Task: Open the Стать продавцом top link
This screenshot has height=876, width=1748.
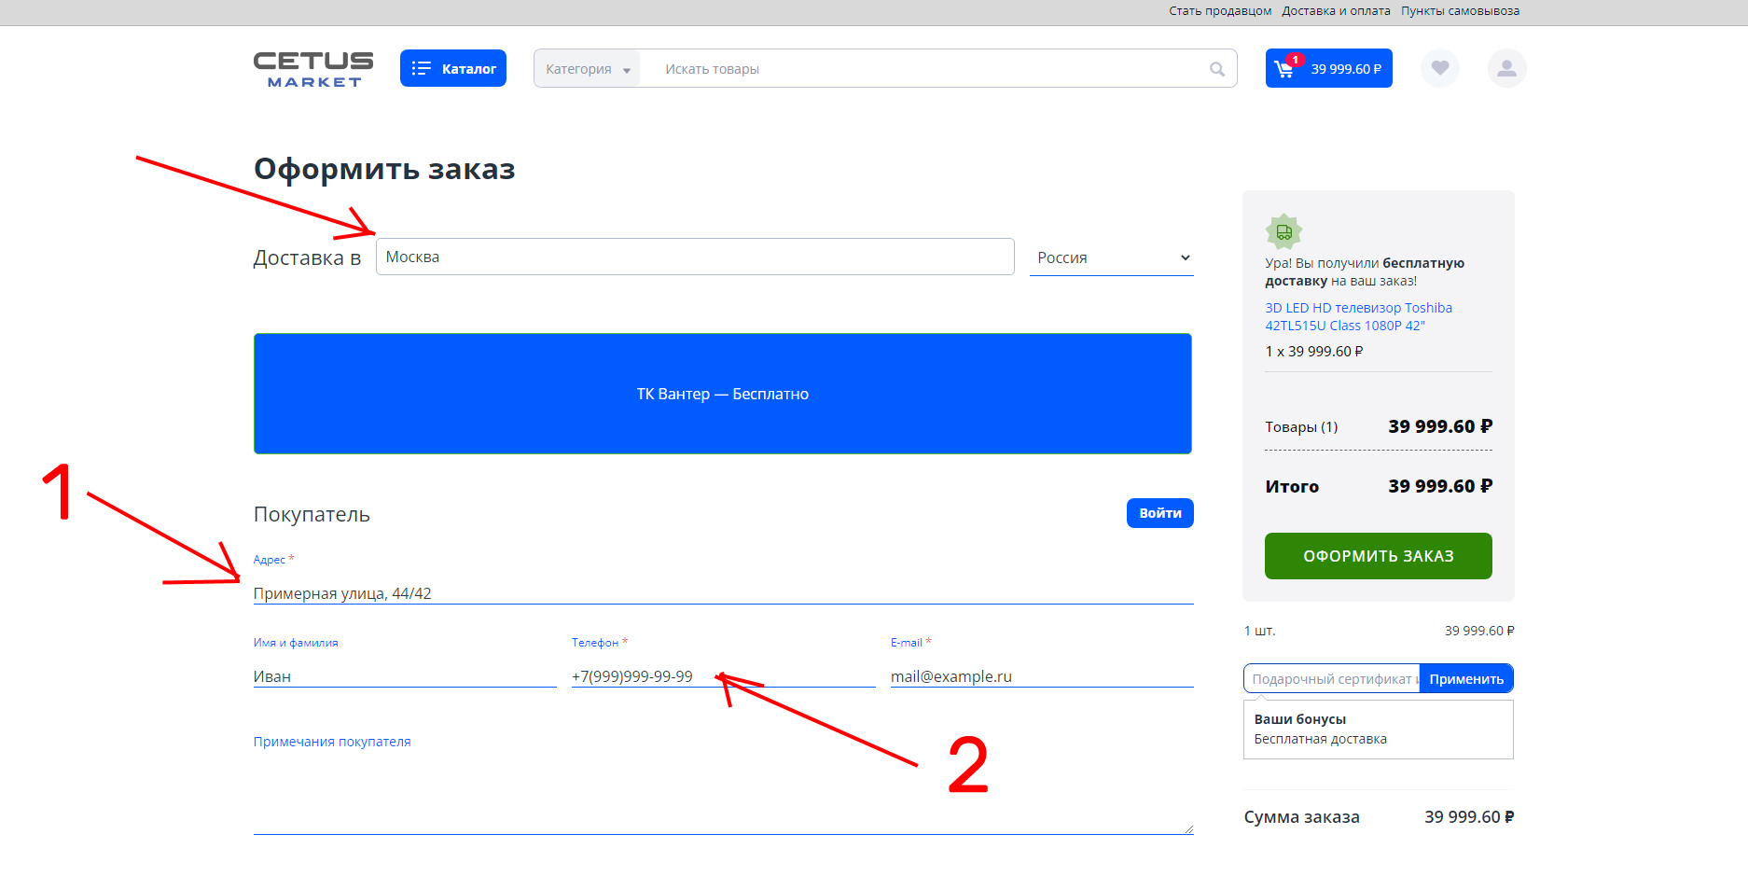Action: pyautogui.click(x=1220, y=11)
